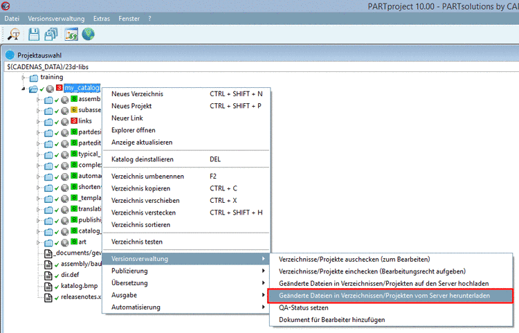Open the Versionsverwaltung menu in the menu bar
The image size is (519, 333).
56,19
